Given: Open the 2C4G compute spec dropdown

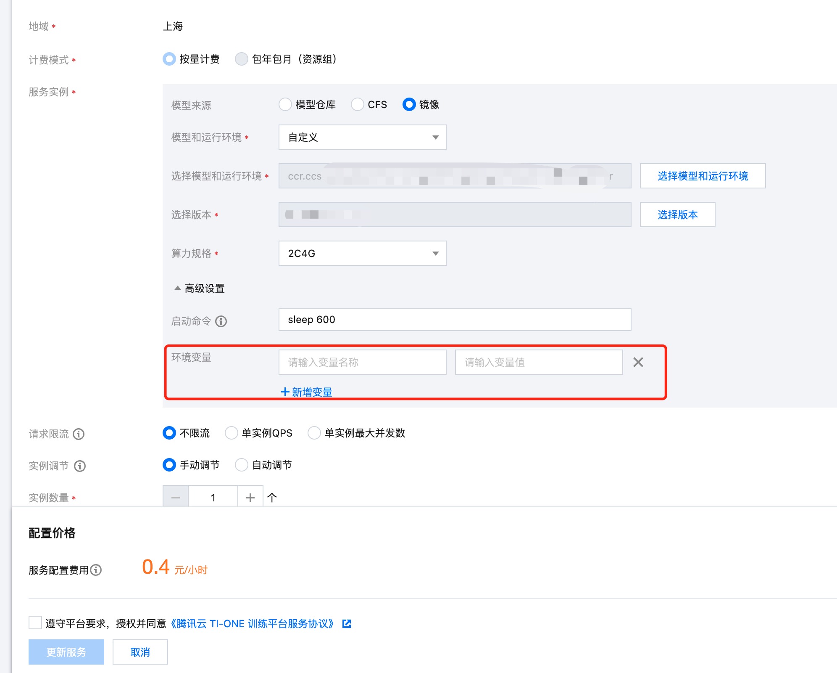Looking at the screenshot, I should point(362,253).
